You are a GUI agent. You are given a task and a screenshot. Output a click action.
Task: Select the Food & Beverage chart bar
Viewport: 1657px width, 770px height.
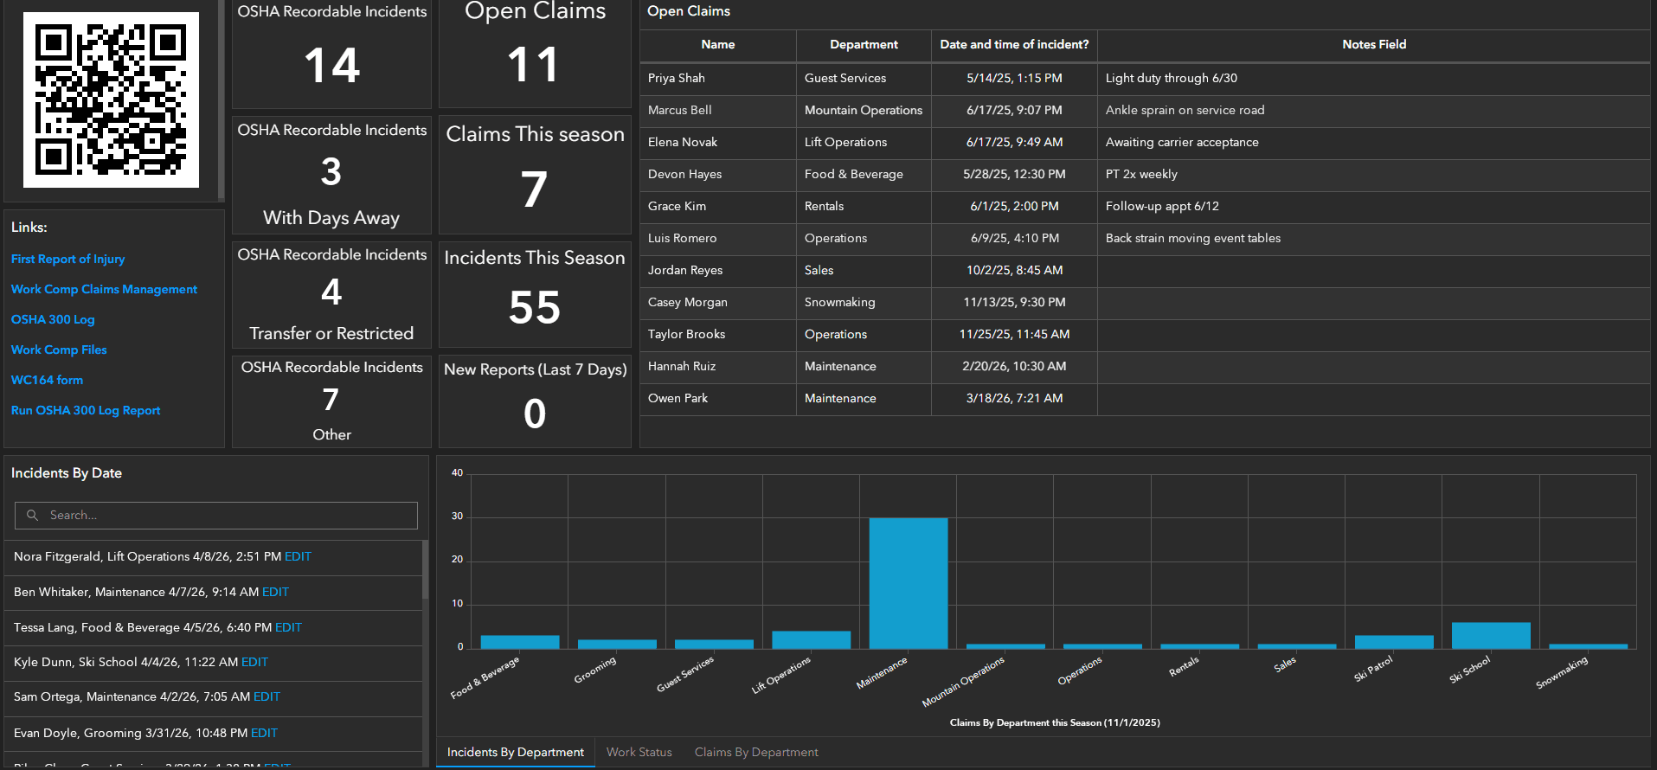(520, 642)
